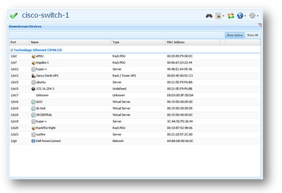
Task: Click the ubuntu server icon
Action: pyautogui.click(x=33, y=82)
